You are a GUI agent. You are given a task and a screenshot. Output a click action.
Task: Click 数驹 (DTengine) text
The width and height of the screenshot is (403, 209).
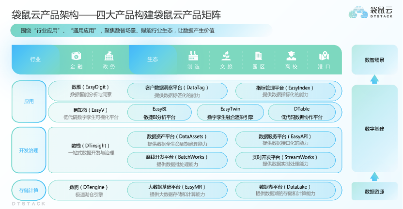89,187
